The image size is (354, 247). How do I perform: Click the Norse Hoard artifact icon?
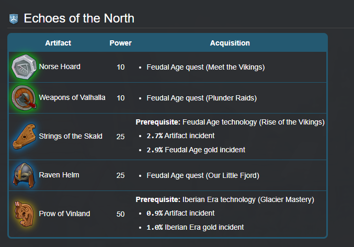click(22, 67)
